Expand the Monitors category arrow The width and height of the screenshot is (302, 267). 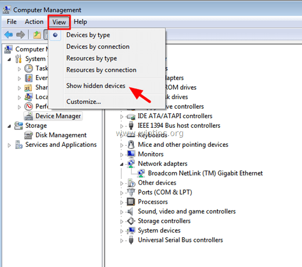click(x=122, y=155)
